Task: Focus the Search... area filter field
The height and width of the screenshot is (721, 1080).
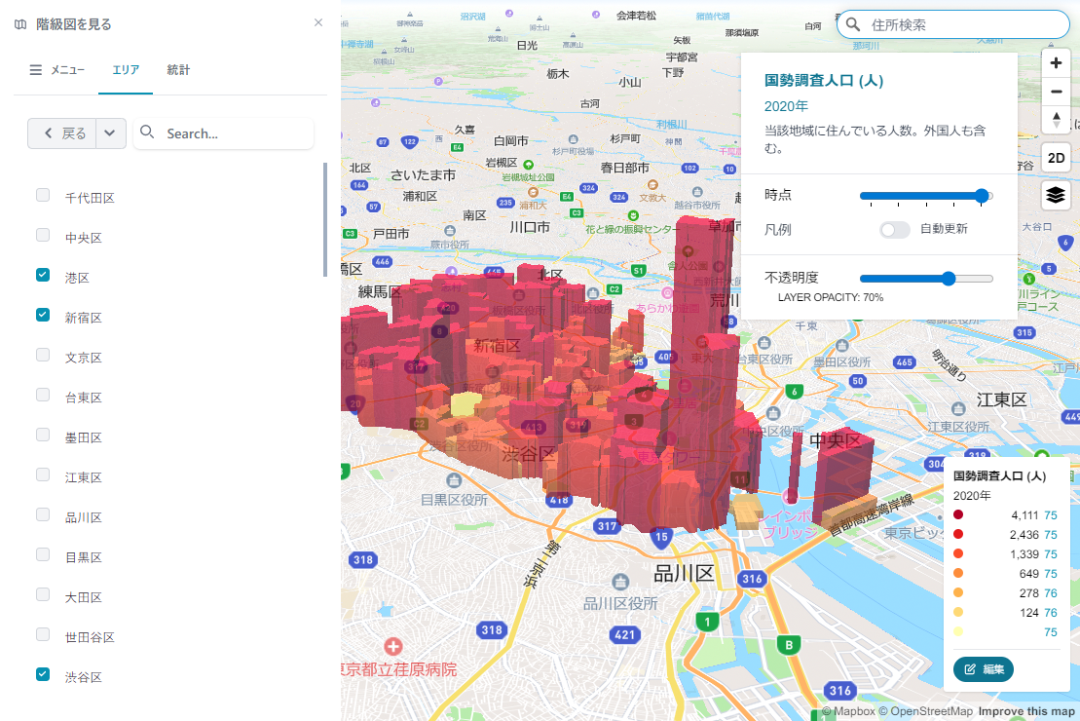Action: 224,133
